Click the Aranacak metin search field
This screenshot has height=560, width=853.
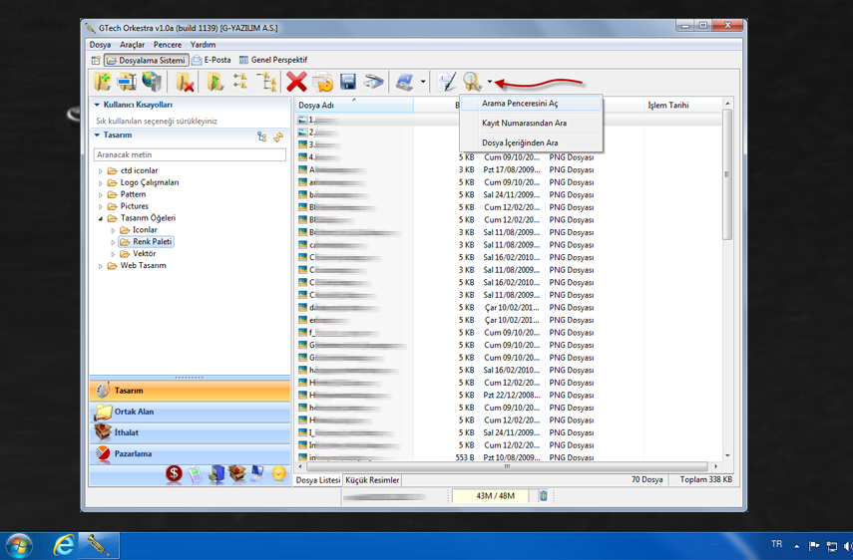190,154
